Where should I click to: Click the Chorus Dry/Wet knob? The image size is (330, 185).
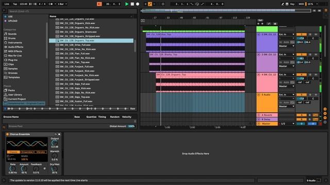pos(55,169)
